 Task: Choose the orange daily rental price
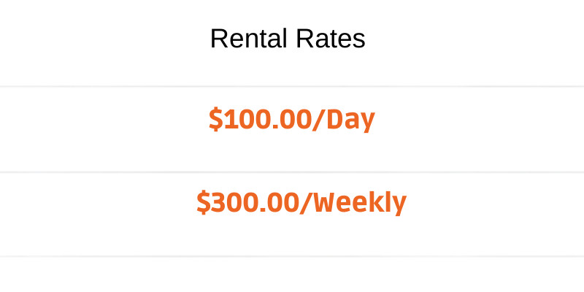pos(291,119)
